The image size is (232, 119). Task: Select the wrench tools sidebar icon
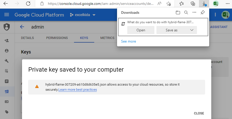7,61
